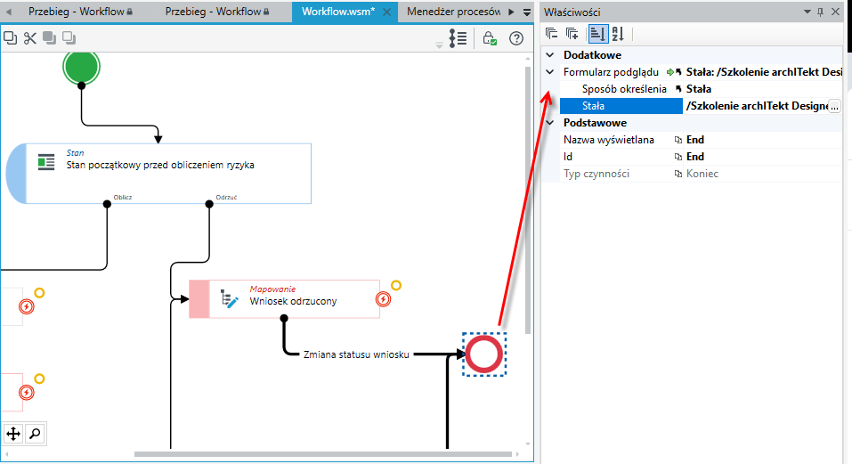Select the Stan początkowy przed obliczeniem ryzyka node

(158, 174)
